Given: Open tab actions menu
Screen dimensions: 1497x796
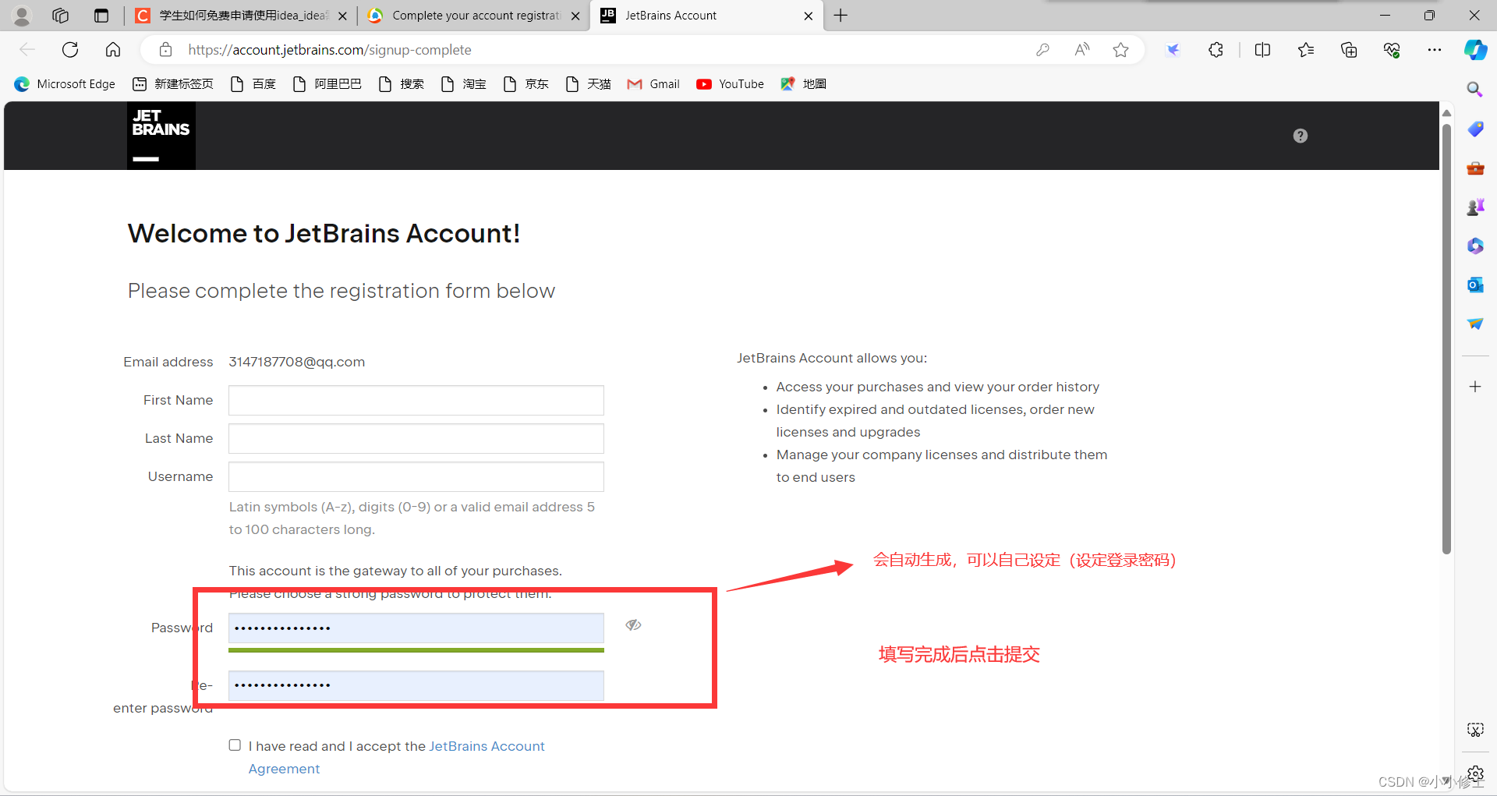Looking at the screenshot, I should 101,16.
